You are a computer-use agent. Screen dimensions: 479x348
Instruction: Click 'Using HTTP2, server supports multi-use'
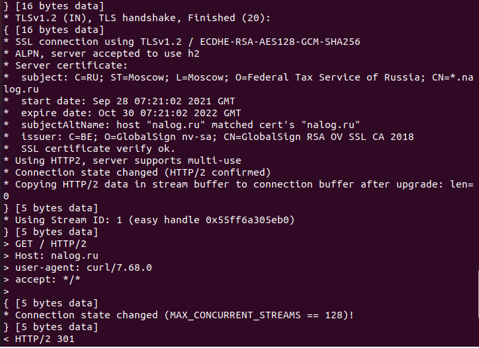pos(128,160)
